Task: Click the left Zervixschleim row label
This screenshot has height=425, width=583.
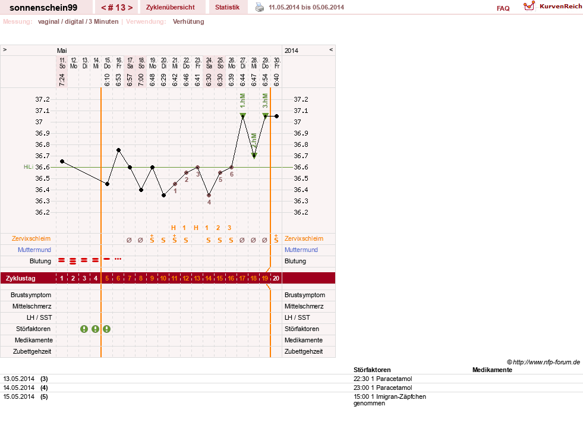Action: 31,239
